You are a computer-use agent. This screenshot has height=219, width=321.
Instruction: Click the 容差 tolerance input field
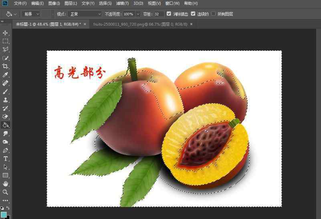tap(158, 14)
